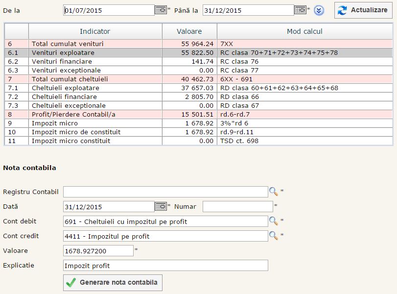
Task: Click the Valoare amount field
Action: click(x=98, y=251)
